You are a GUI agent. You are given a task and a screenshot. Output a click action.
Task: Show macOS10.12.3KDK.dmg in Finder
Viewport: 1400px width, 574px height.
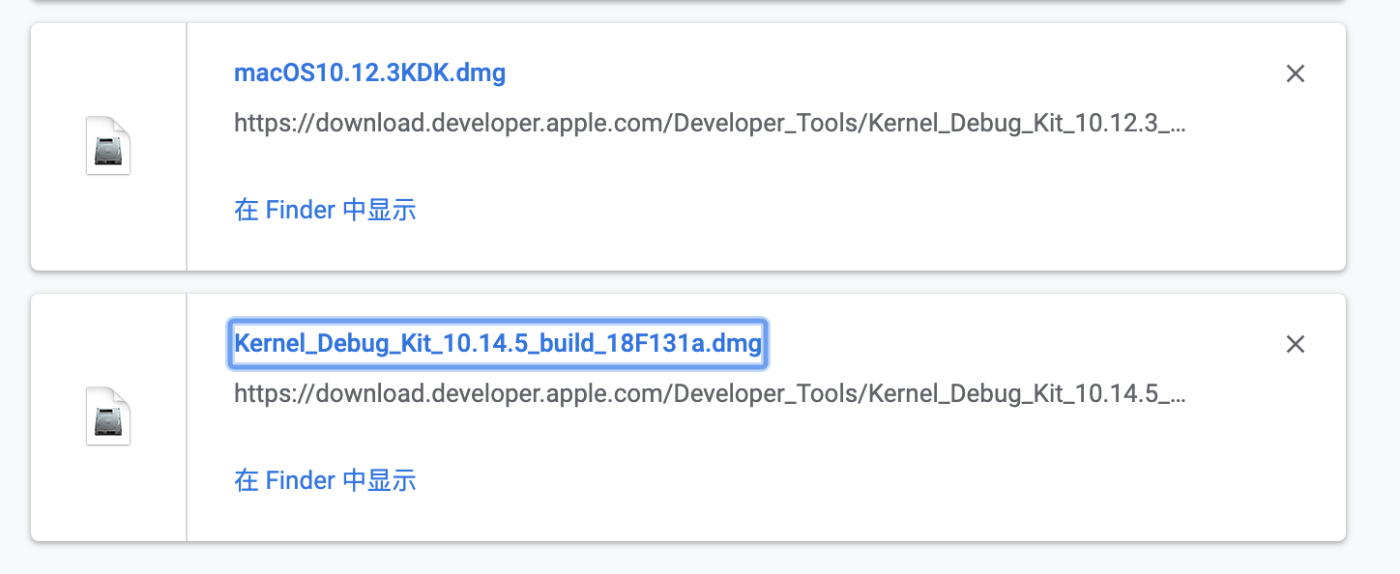tap(325, 210)
